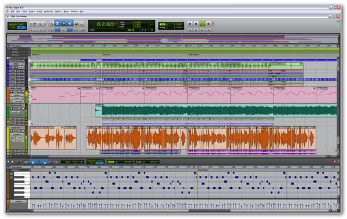This screenshot has width=347, height=219.
Task: Open the Region menu
Action: [x=32, y=12]
